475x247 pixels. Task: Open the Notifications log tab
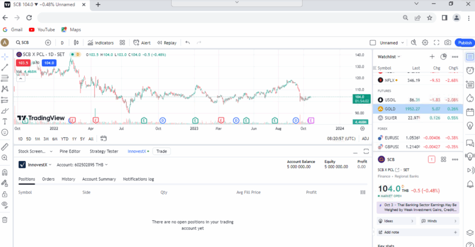pos(139,179)
